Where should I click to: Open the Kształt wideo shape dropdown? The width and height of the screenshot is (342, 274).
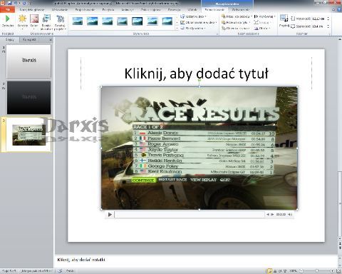[193, 16]
